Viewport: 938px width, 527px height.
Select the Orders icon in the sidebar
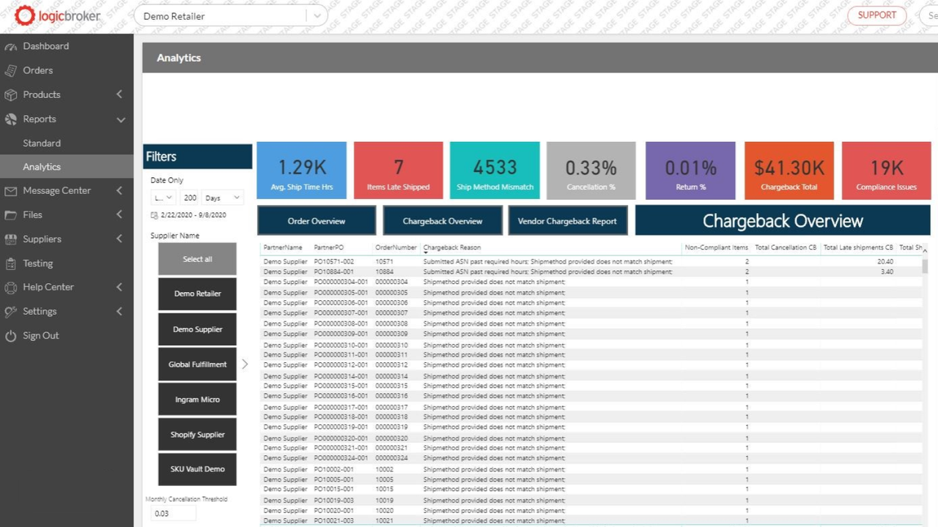pyautogui.click(x=12, y=70)
